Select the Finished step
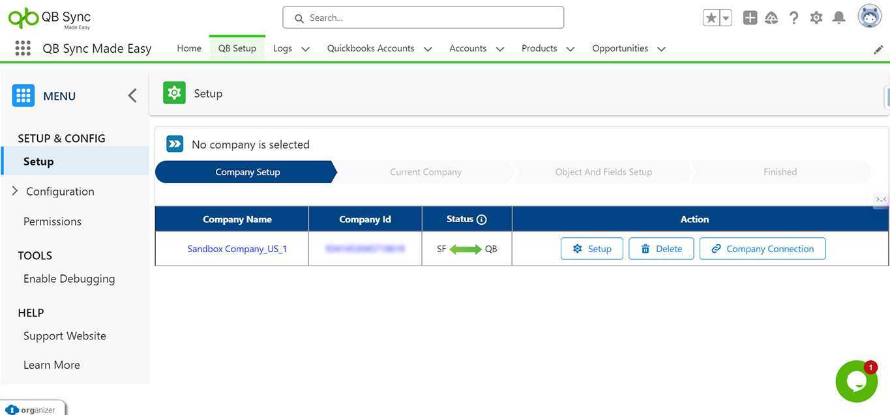Image resolution: width=890 pixels, height=415 pixels. [x=780, y=172]
